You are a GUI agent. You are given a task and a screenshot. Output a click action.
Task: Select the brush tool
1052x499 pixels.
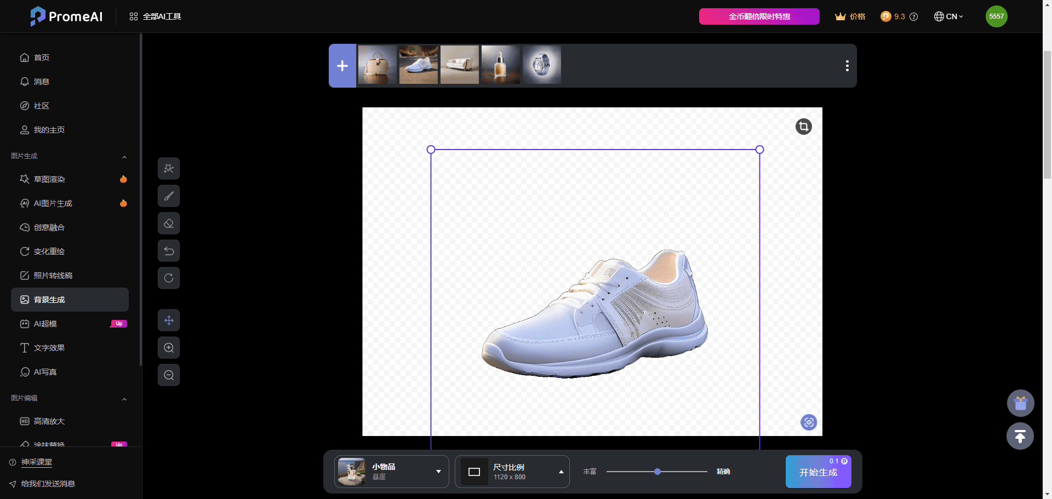click(169, 196)
